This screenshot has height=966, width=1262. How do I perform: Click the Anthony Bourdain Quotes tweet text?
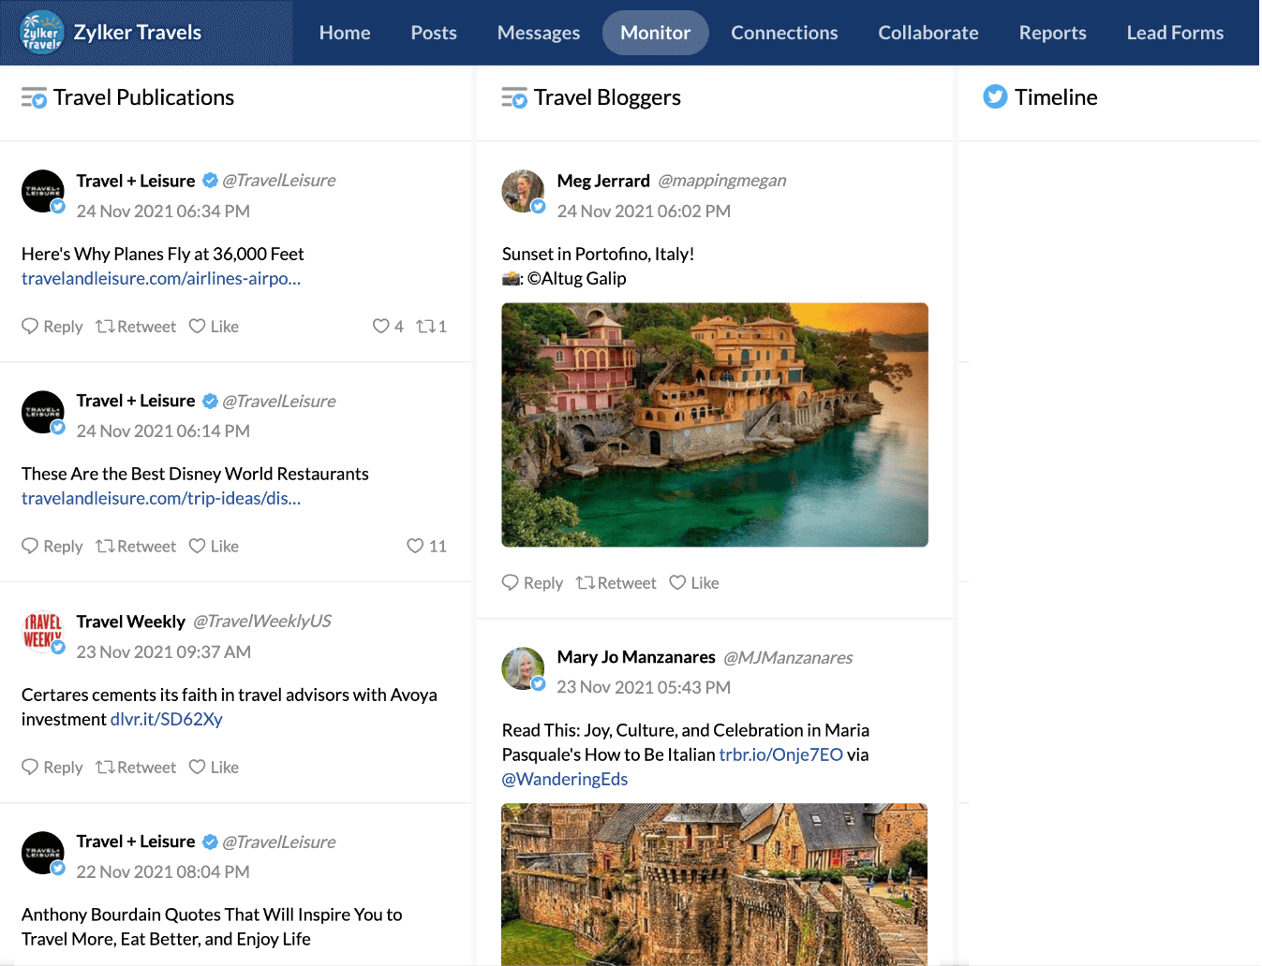(x=212, y=927)
